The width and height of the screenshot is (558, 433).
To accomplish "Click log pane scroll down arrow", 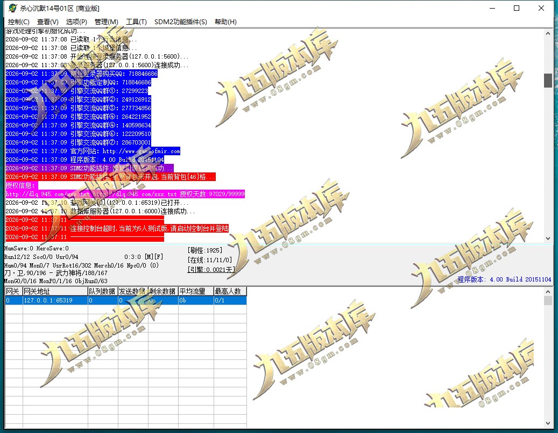I will pyautogui.click(x=548, y=239).
